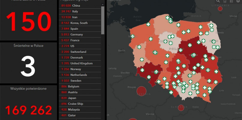The image size is (242, 120).
Task: Open the layers list icon
Action: coord(238,1)
